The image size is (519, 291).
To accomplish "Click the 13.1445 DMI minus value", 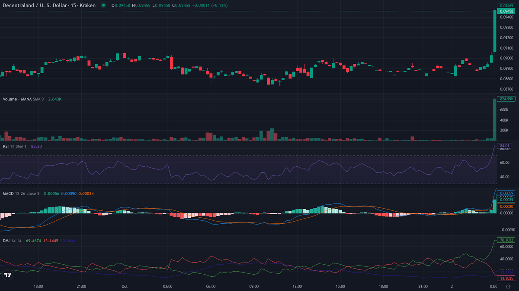I will [51, 241].
